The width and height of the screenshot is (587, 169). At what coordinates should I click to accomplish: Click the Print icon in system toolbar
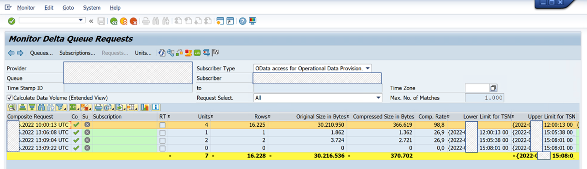146,21
